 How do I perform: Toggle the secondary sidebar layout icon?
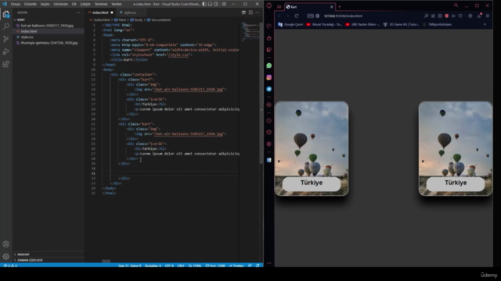(216, 4)
